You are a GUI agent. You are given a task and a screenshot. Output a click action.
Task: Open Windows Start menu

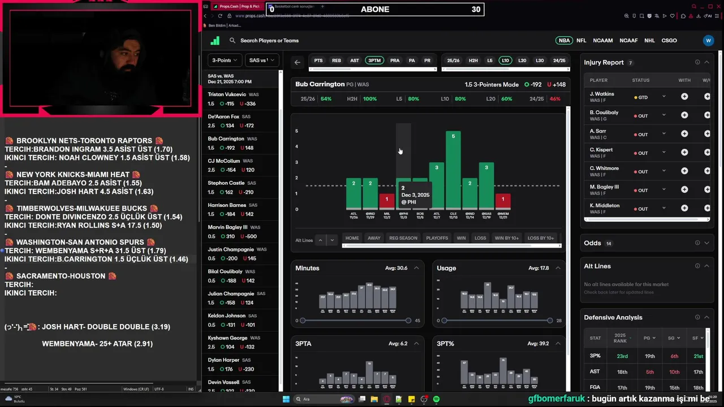[286, 399]
